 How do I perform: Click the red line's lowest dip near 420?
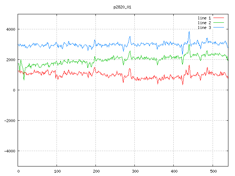183,85
